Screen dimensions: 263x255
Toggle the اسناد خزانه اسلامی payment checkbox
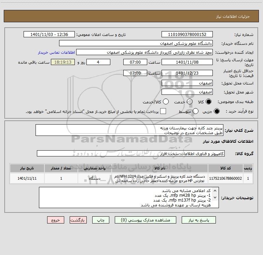click(163, 111)
